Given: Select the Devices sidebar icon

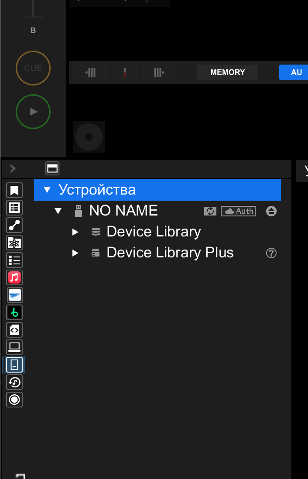Looking at the screenshot, I should 14,365.
